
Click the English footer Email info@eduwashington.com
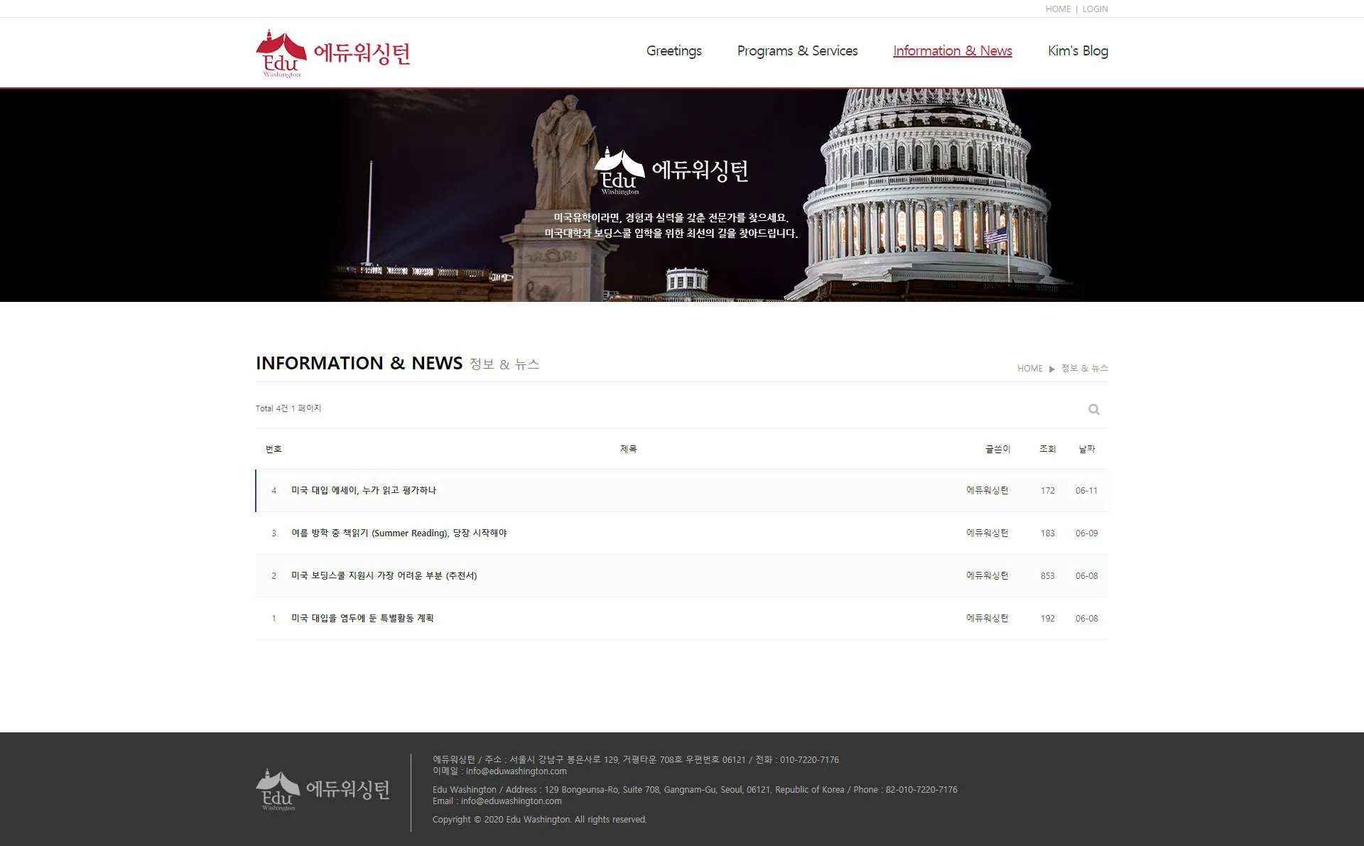[511, 801]
